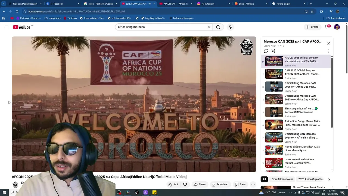Open Tous les favoris folder
The image size is (348, 196).
(336, 18)
